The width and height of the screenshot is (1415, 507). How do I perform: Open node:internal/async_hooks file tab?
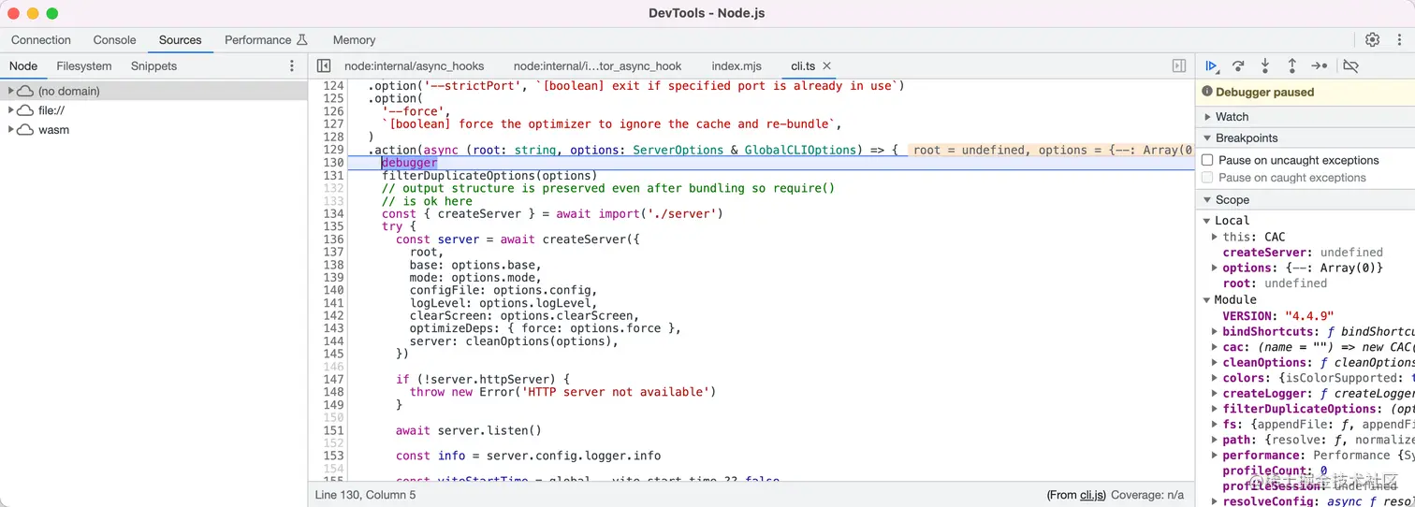tap(415, 66)
